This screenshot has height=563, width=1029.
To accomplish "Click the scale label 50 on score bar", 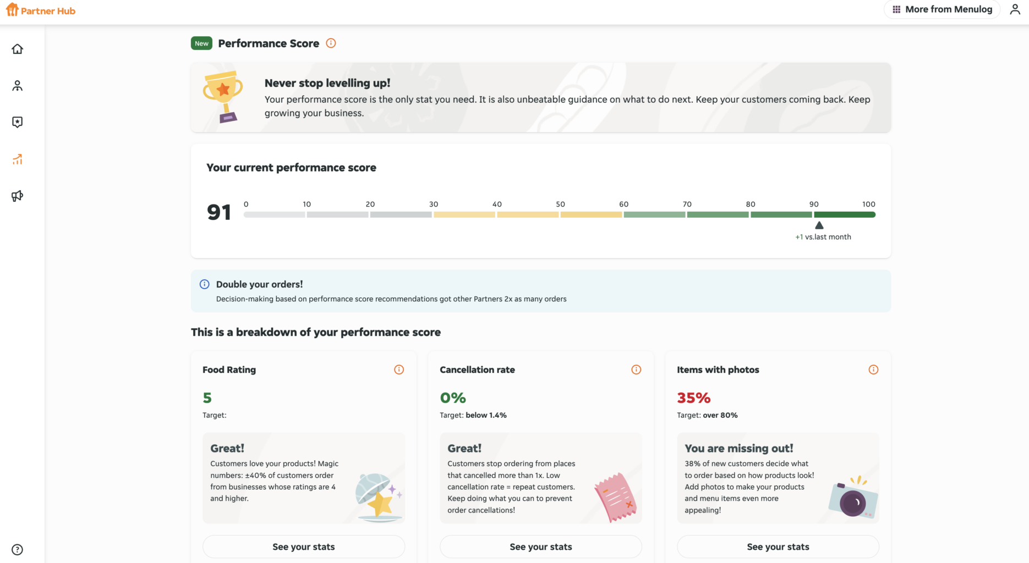I will point(560,204).
